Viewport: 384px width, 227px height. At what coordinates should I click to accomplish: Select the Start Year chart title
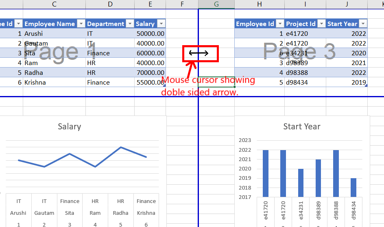tap(302, 127)
